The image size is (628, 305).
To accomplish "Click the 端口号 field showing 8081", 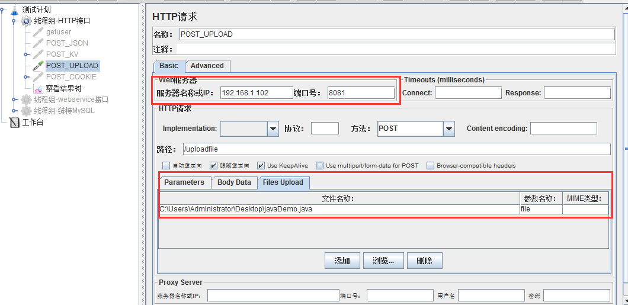I will click(x=361, y=93).
